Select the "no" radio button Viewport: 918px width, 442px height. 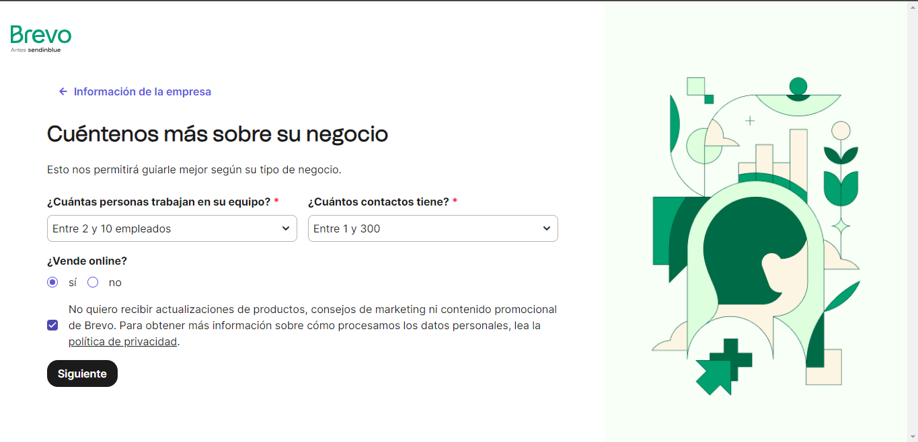[x=93, y=282]
